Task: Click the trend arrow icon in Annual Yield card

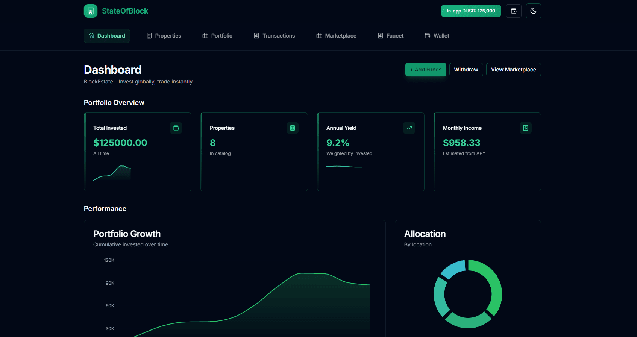Action: tap(409, 128)
